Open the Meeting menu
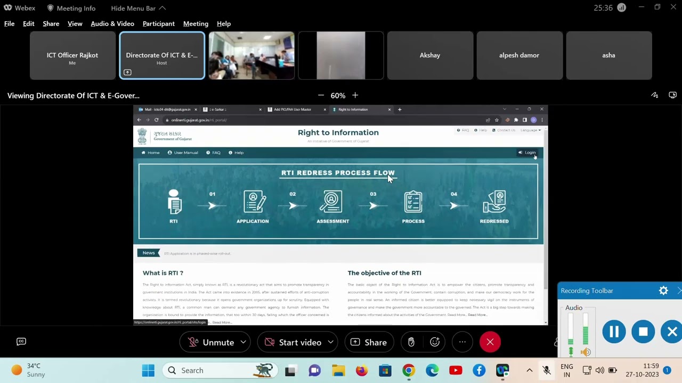Screen dimensions: 682x383 196,23
